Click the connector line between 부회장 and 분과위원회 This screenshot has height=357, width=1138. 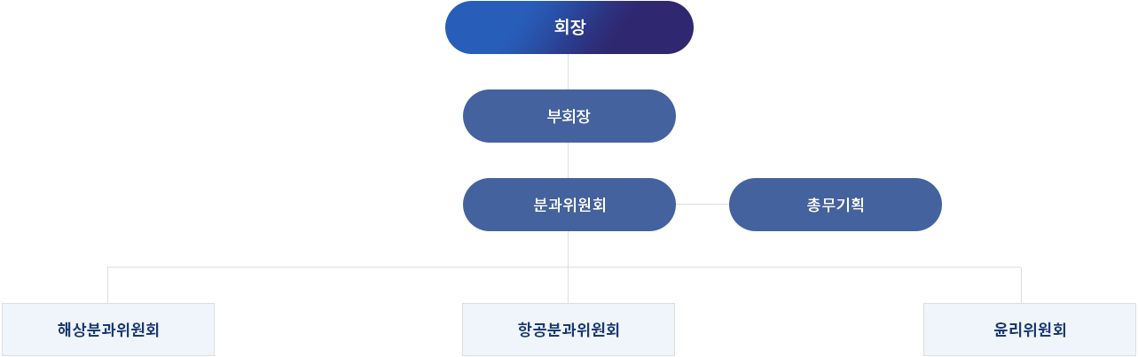tap(569, 160)
